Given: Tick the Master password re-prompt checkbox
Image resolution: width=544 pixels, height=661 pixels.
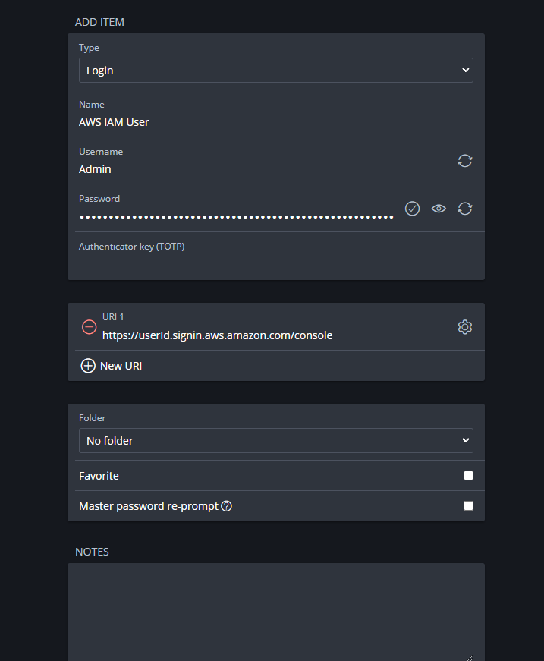Looking at the screenshot, I should point(468,506).
